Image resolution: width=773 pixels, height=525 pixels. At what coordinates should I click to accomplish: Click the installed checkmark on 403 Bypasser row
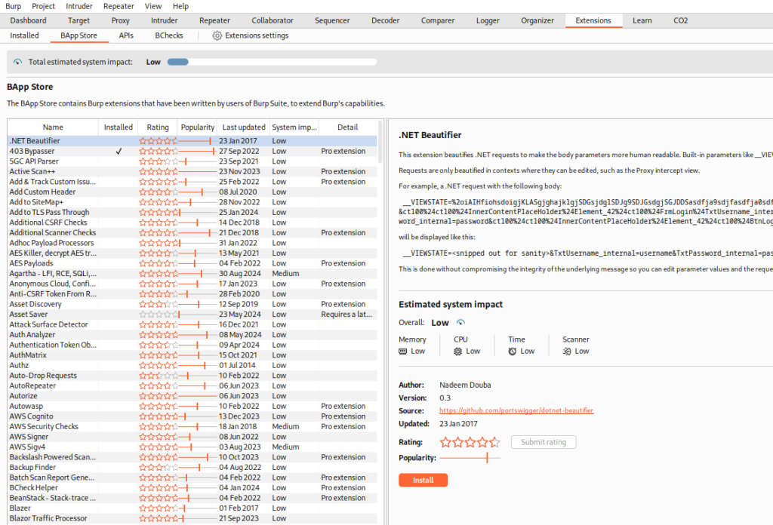(x=119, y=151)
